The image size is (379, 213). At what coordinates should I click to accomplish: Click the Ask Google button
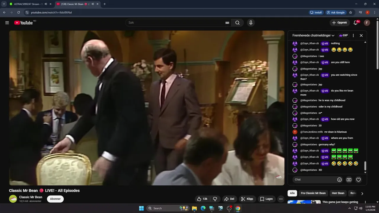pyautogui.click(x=336, y=12)
